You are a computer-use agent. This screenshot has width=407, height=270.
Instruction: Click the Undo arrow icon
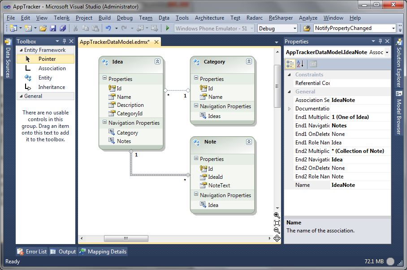(x=108, y=28)
